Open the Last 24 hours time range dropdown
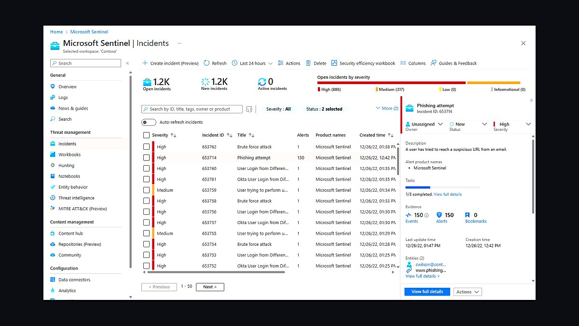The image size is (579, 326). pos(252,63)
